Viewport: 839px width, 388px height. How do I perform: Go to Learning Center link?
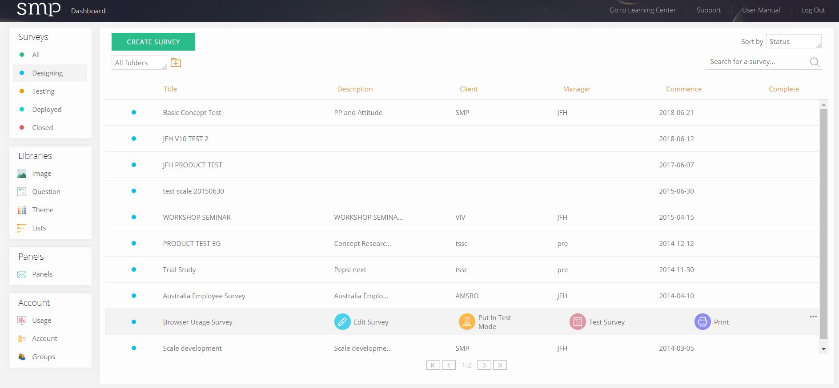642,10
